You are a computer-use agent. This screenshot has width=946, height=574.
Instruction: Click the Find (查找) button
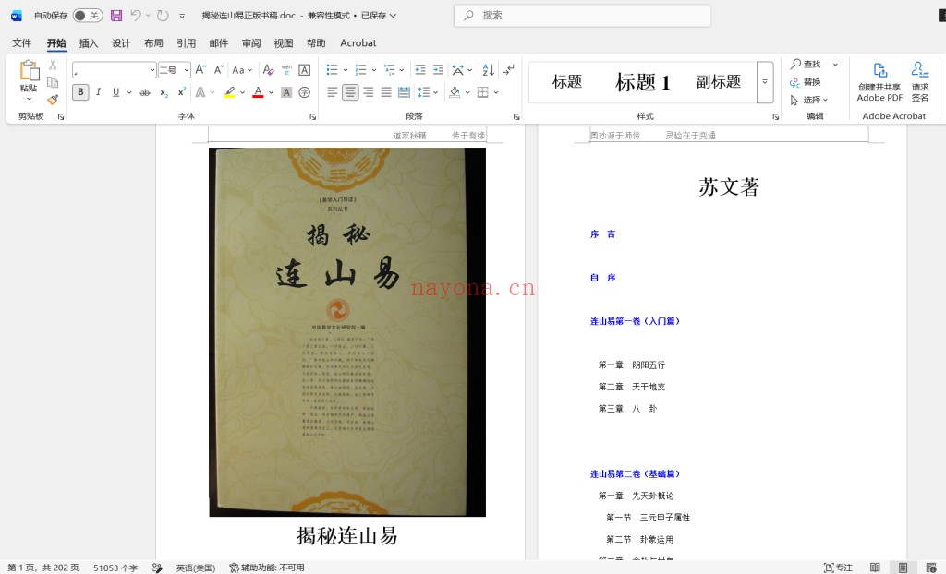point(806,64)
